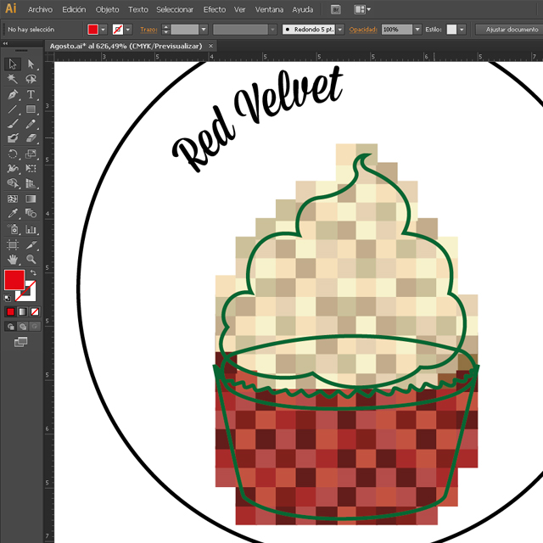Viewport: 543px width, 543px height.
Task: Click red fill swatch in control bar
Action: coord(92,30)
